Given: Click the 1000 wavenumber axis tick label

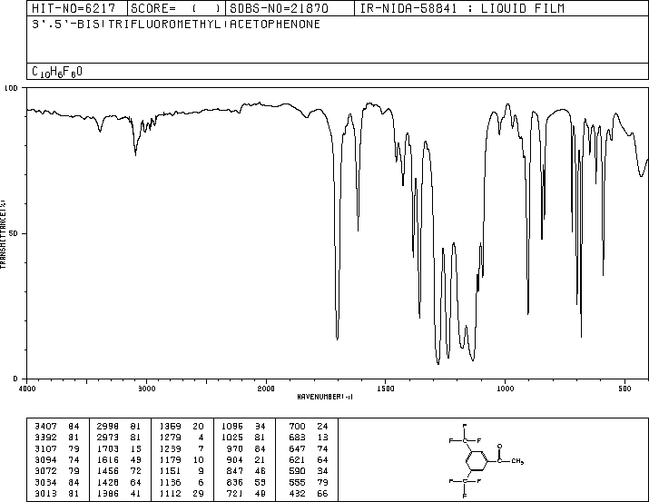Looking at the screenshot, I should [505, 389].
